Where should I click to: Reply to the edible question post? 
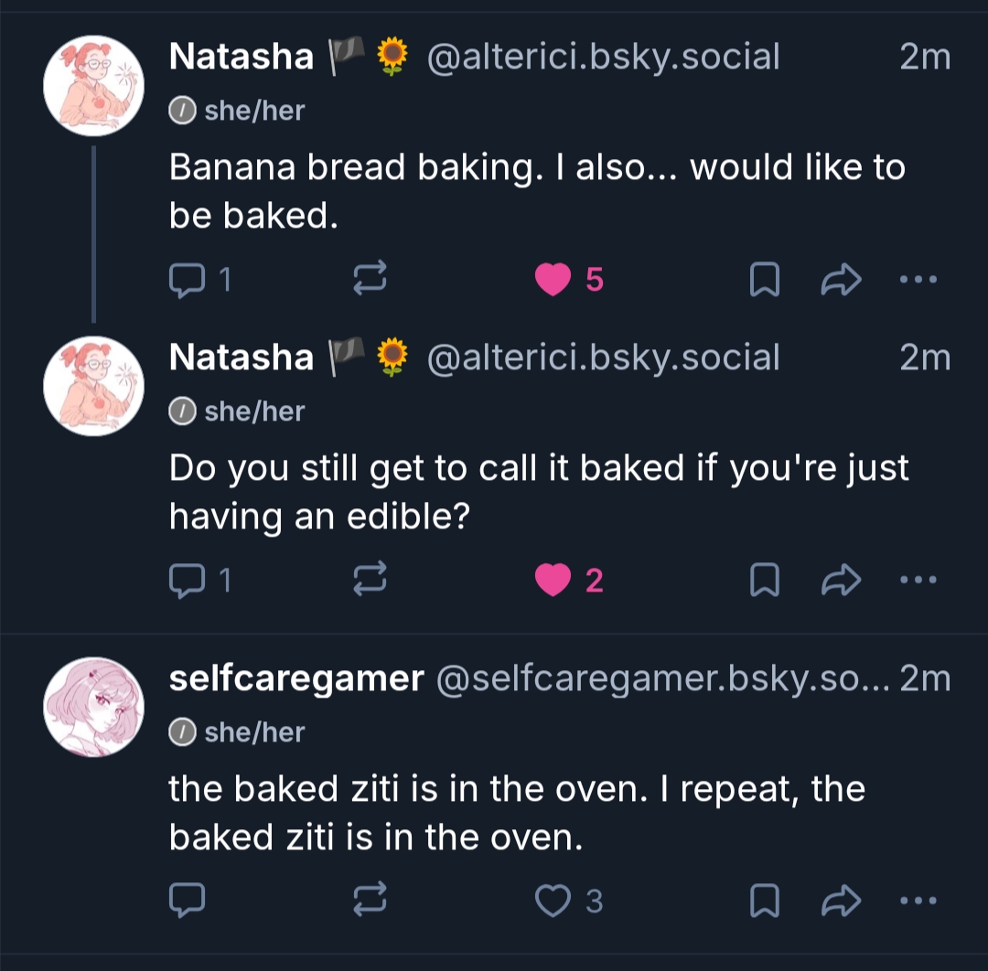point(188,580)
